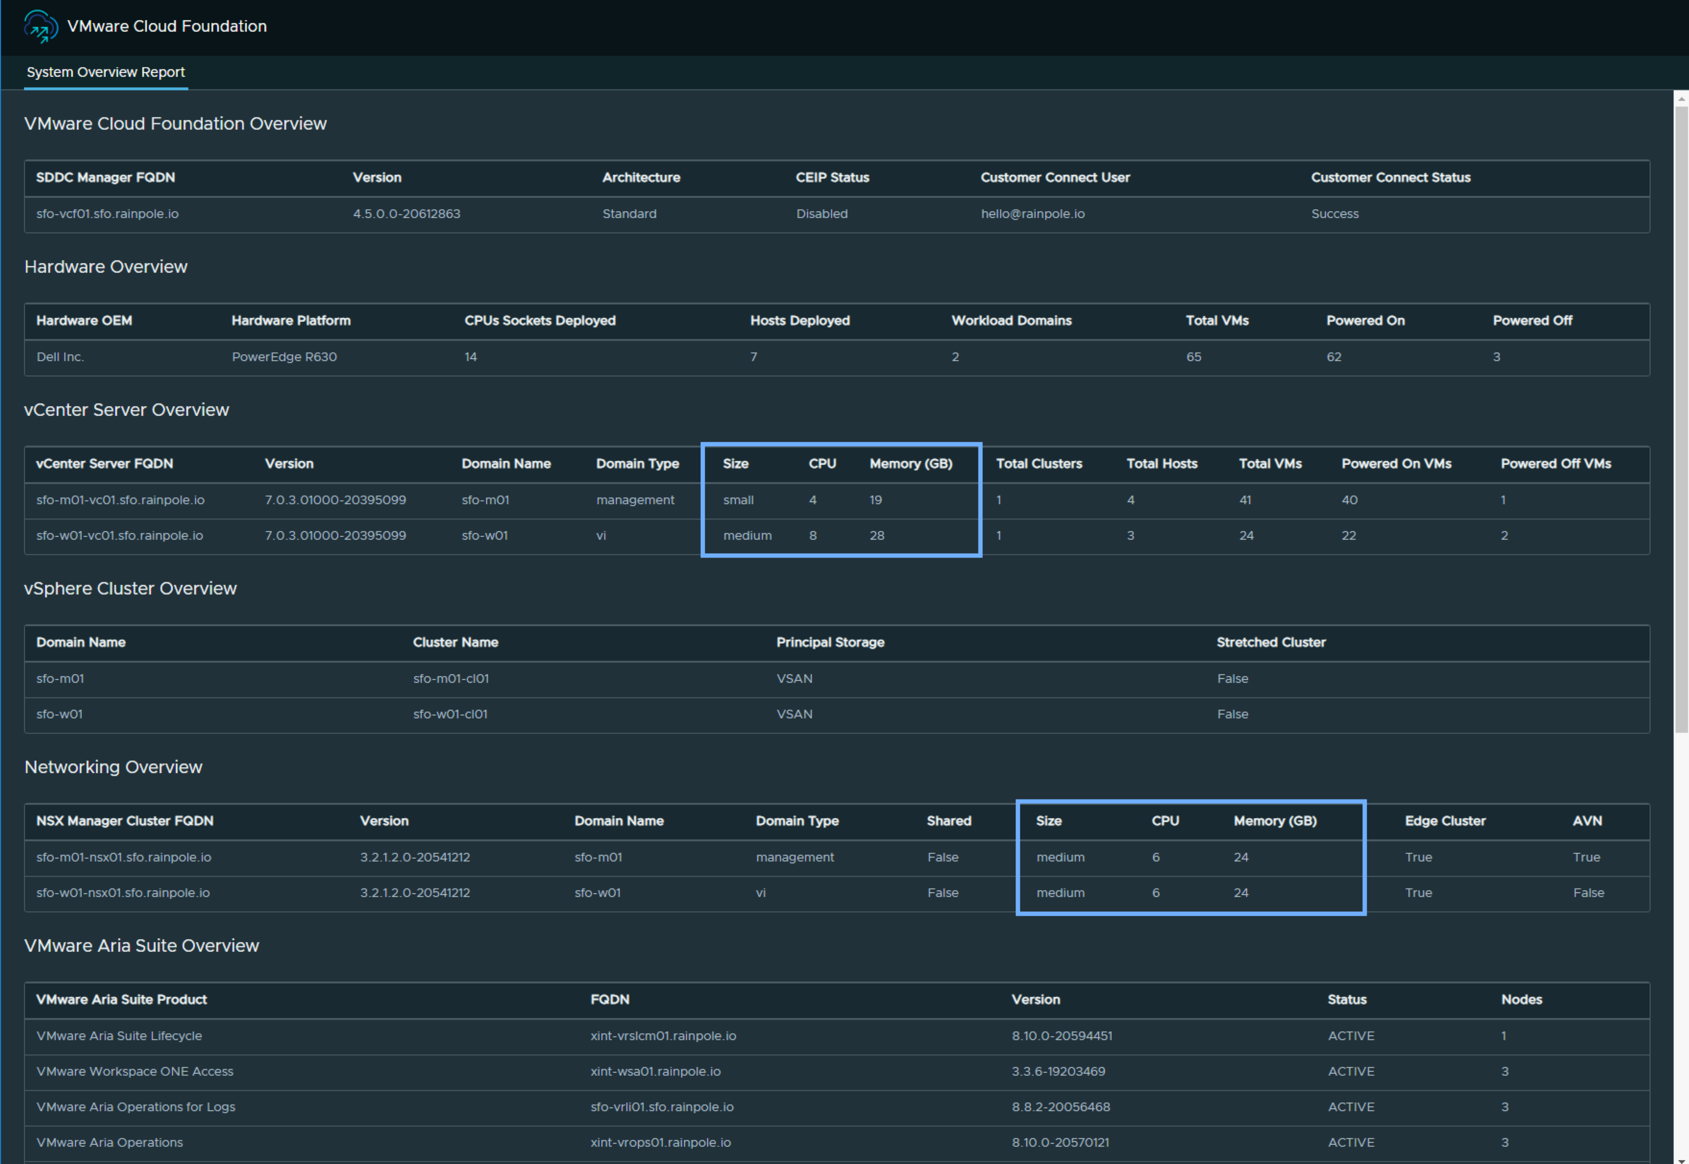
Task: Click the scrollbar down arrow
Action: [x=1682, y=1158]
